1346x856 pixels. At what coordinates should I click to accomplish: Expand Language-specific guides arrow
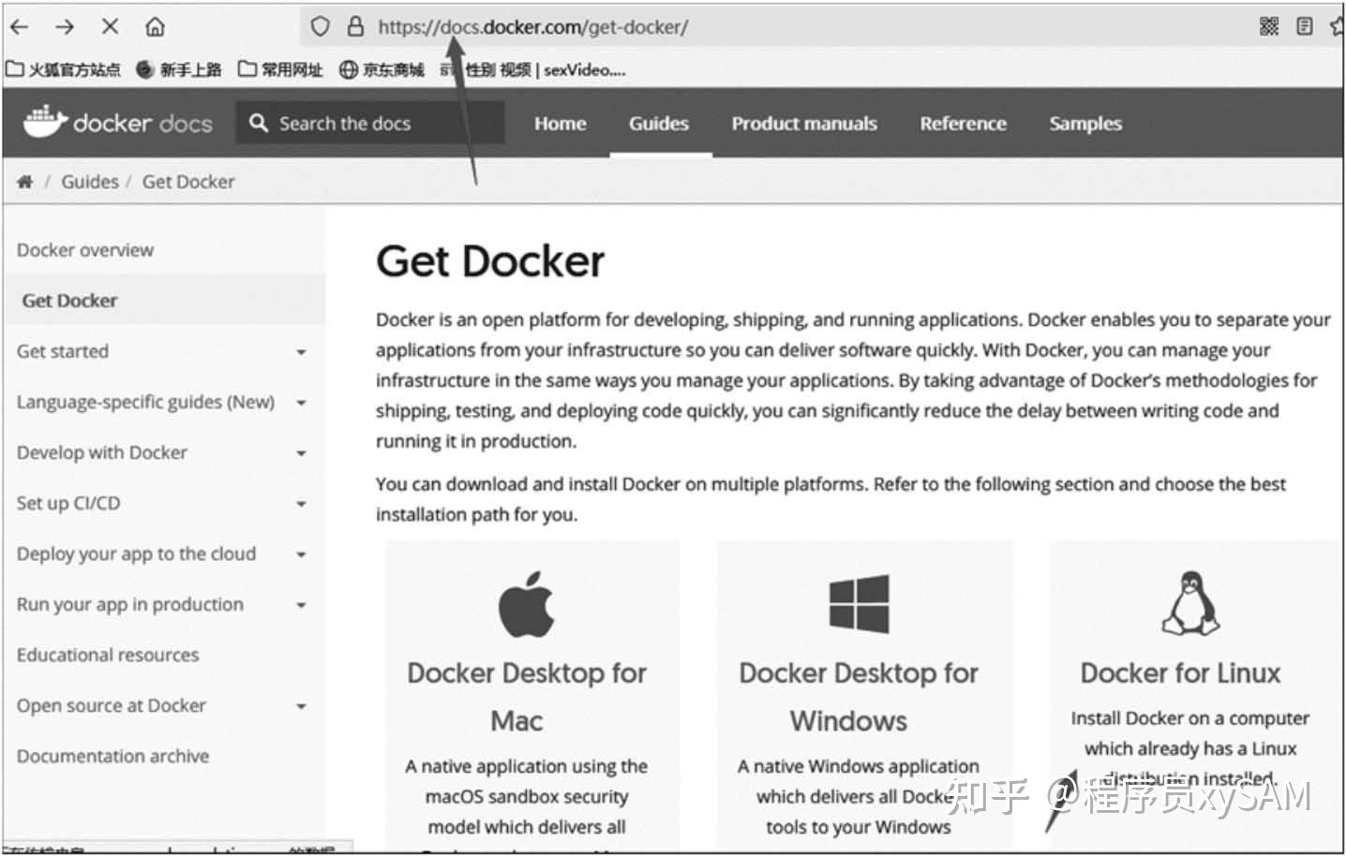click(301, 403)
